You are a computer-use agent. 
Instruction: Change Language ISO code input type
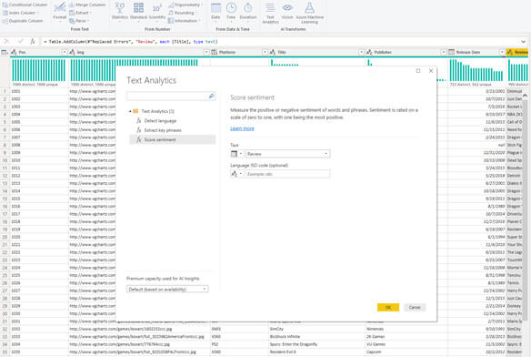236,174
